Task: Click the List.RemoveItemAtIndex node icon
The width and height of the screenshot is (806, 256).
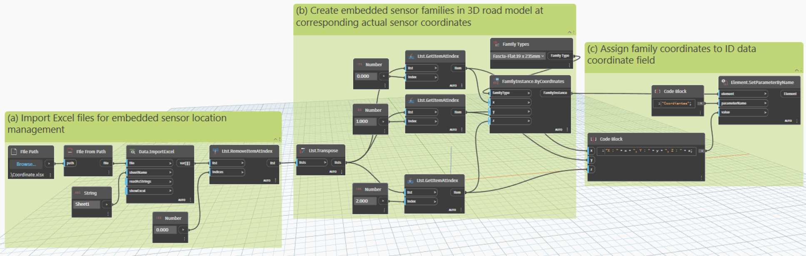Action: [x=215, y=151]
